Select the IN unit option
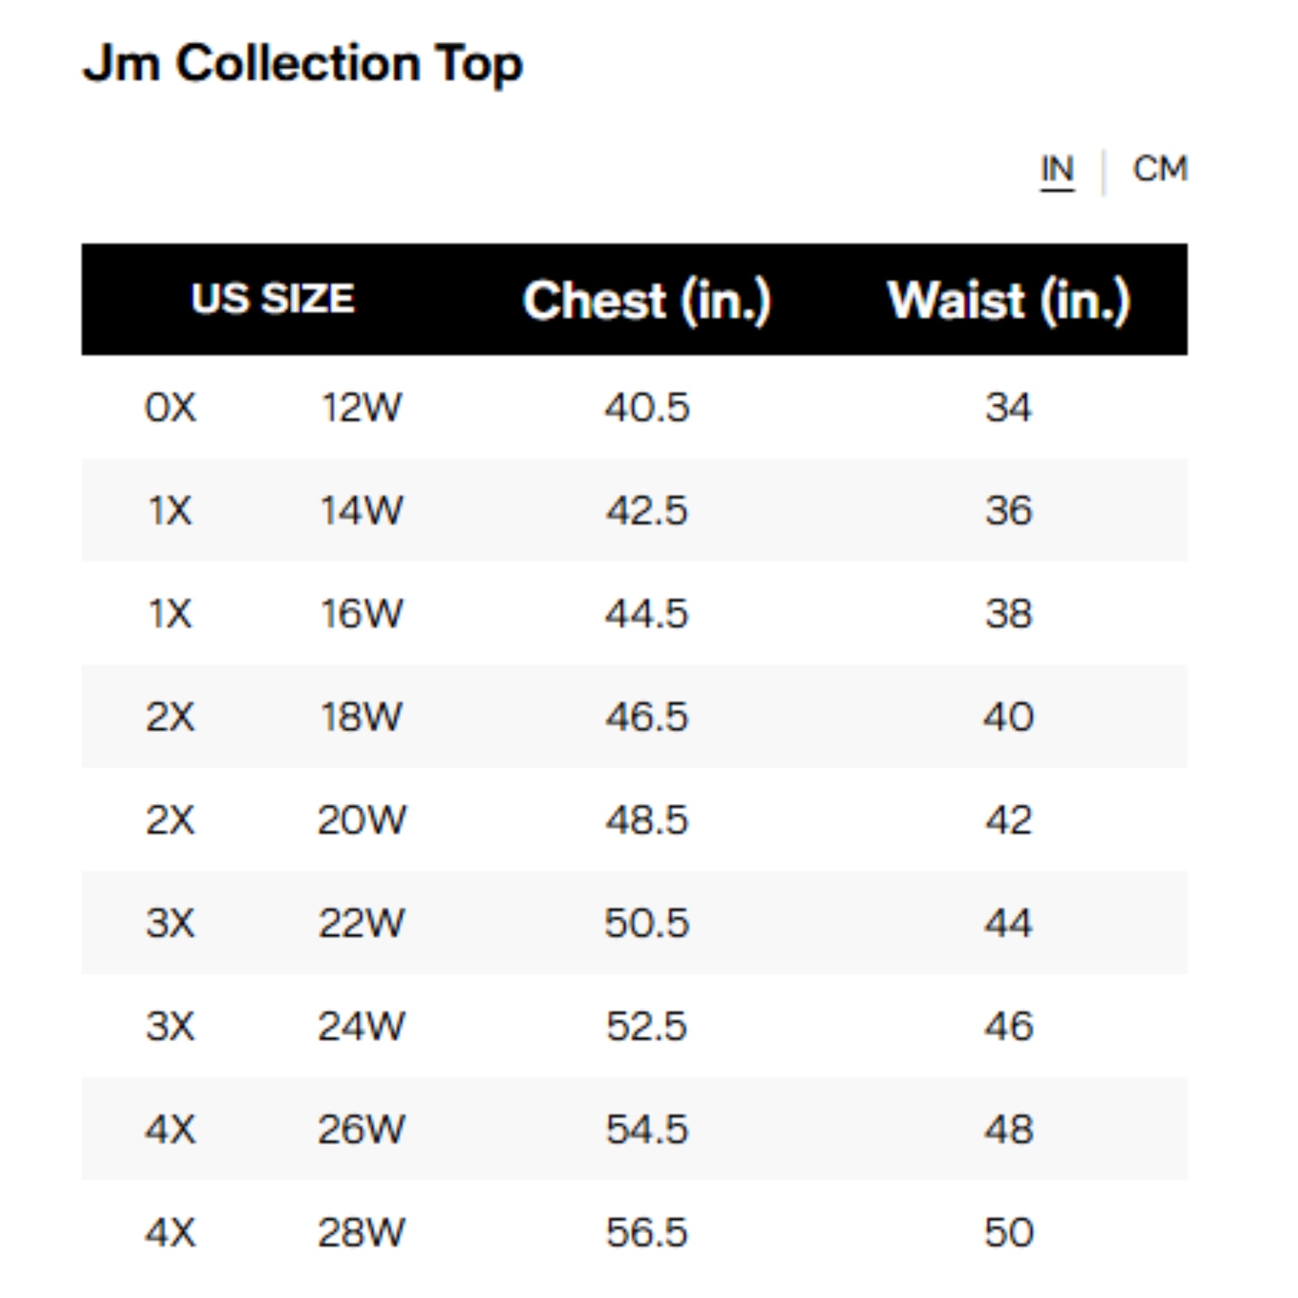 click(x=1058, y=169)
